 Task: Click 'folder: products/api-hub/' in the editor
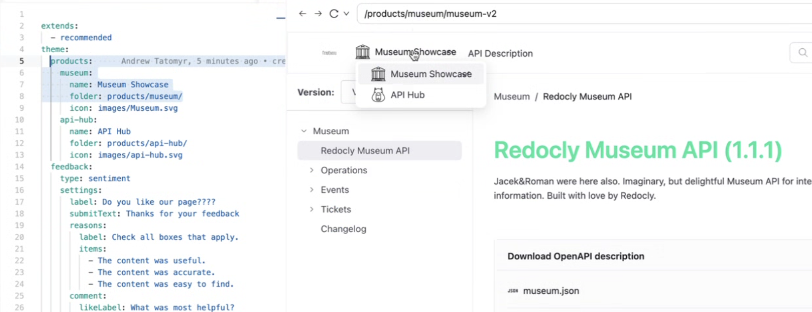(128, 143)
